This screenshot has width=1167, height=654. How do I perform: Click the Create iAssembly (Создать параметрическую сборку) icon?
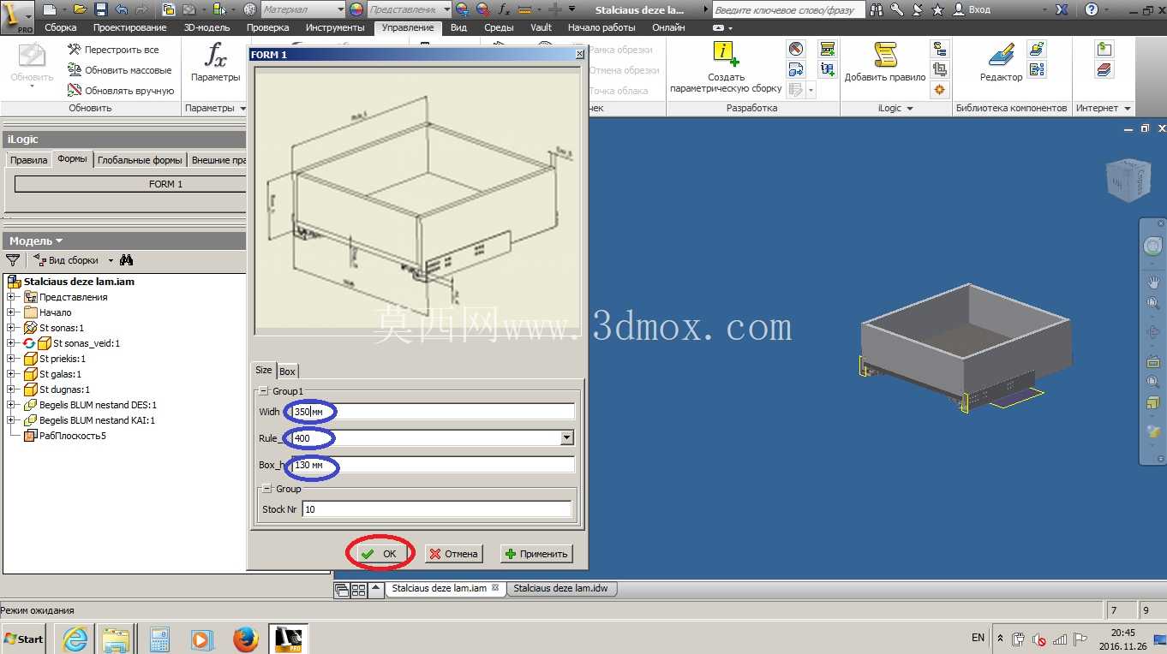(726, 54)
